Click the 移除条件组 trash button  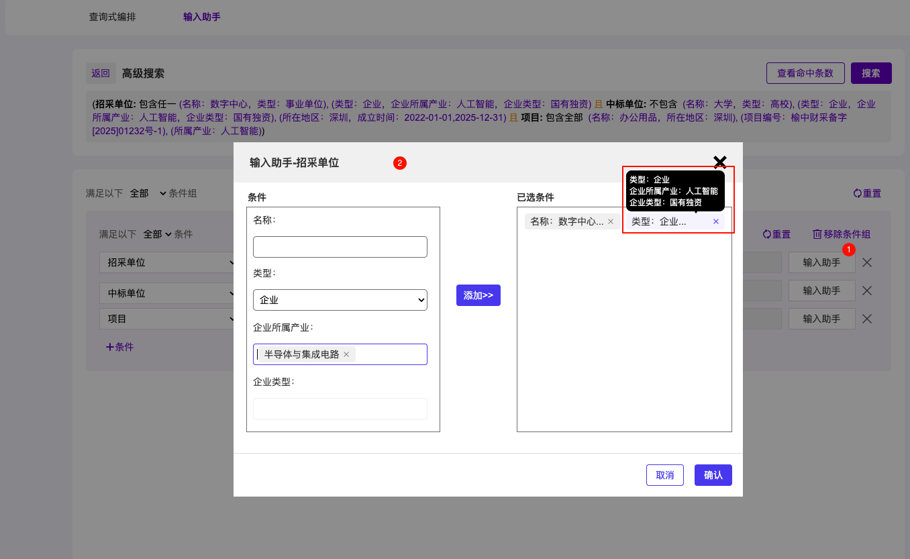(842, 234)
